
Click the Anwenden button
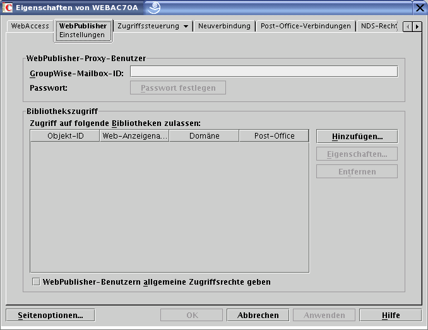(324, 316)
